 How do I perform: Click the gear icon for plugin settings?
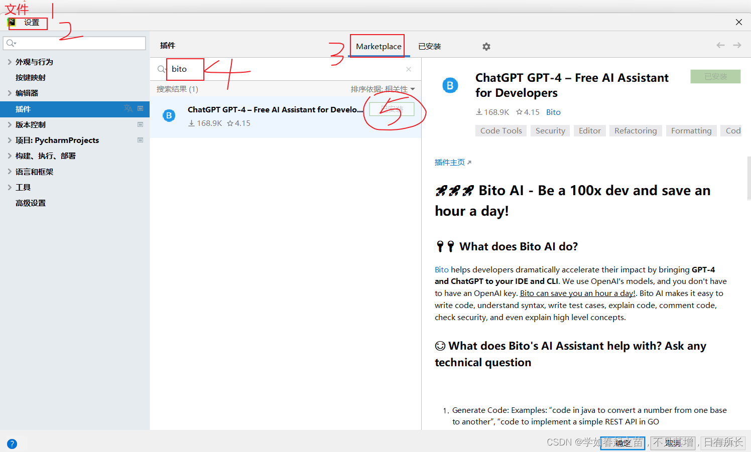click(486, 47)
